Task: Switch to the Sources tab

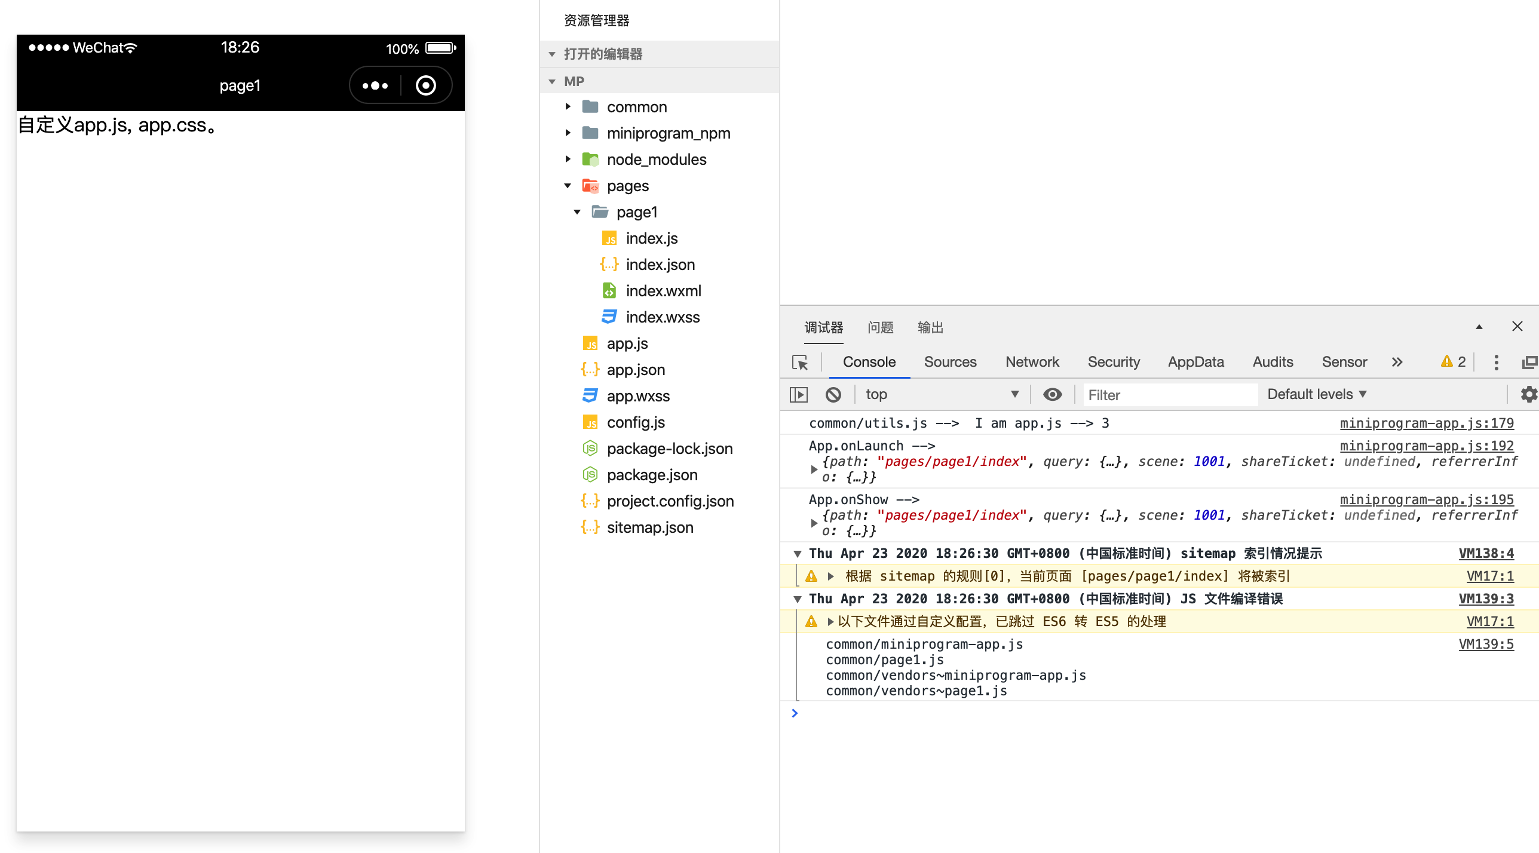Action: (x=951, y=362)
